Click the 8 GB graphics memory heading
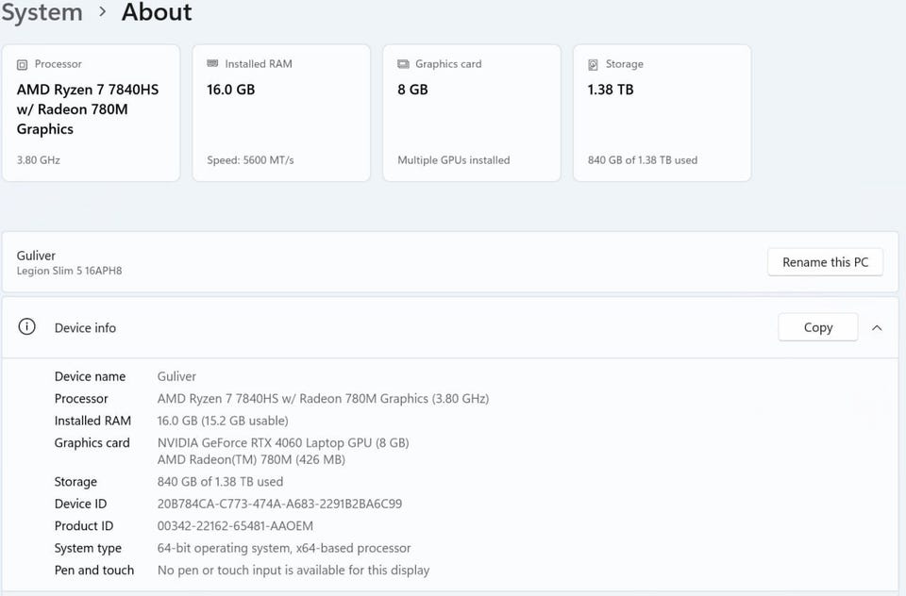Image resolution: width=906 pixels, height=596 pixels. (x=412, y=90)
